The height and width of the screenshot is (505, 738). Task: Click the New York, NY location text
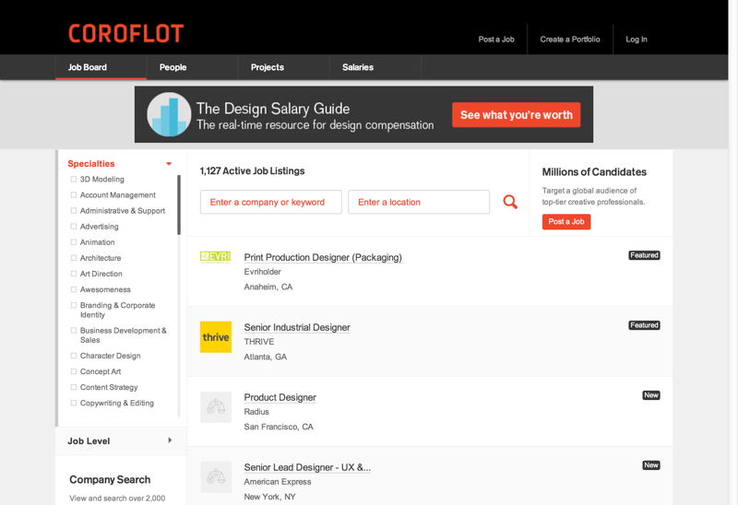click(269, 497)
